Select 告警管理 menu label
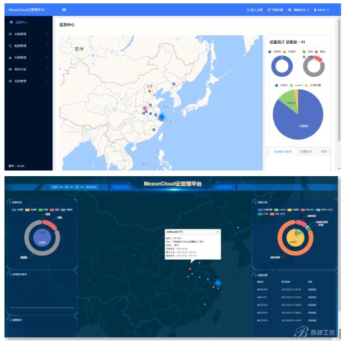Screen dimensions: 350x345 coord(20,57)
